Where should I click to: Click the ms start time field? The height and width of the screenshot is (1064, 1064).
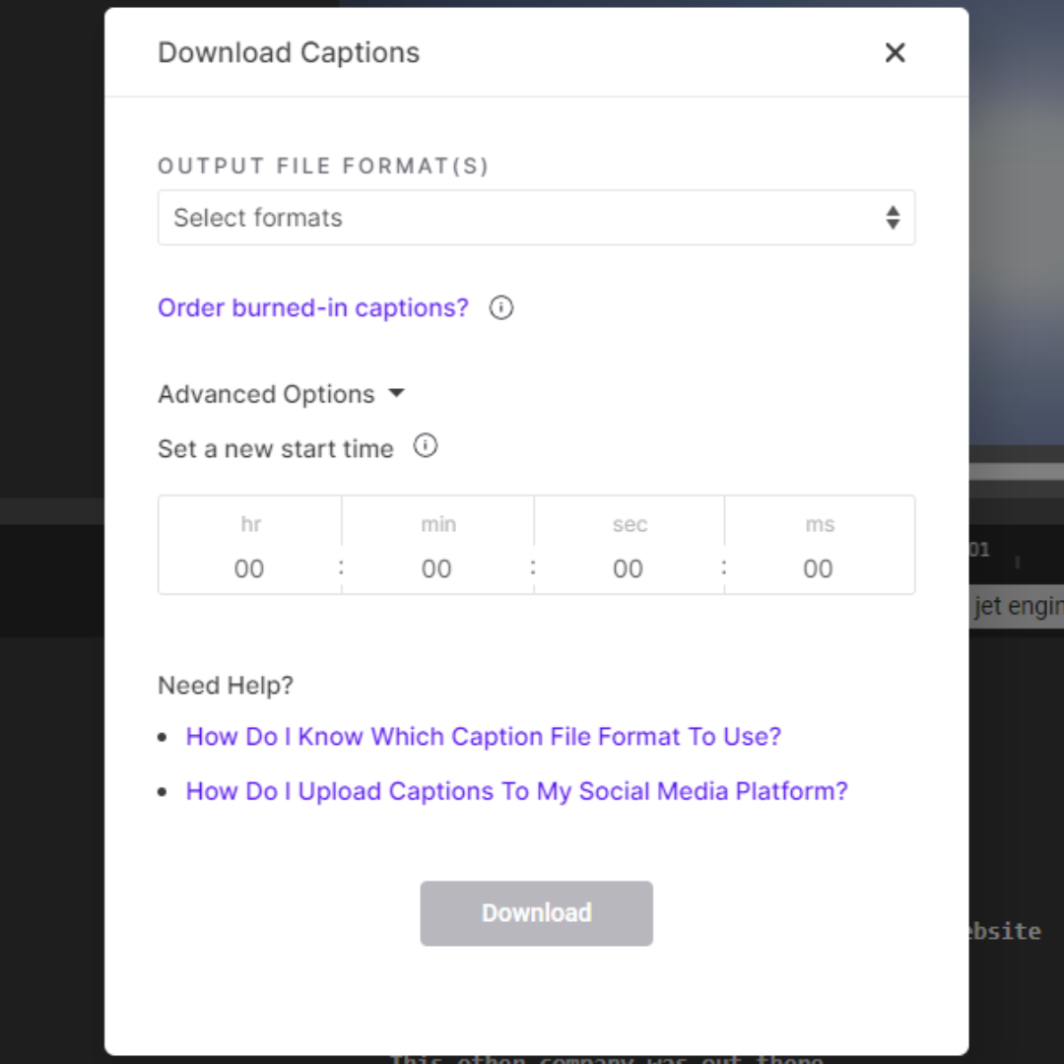[819, 568]
